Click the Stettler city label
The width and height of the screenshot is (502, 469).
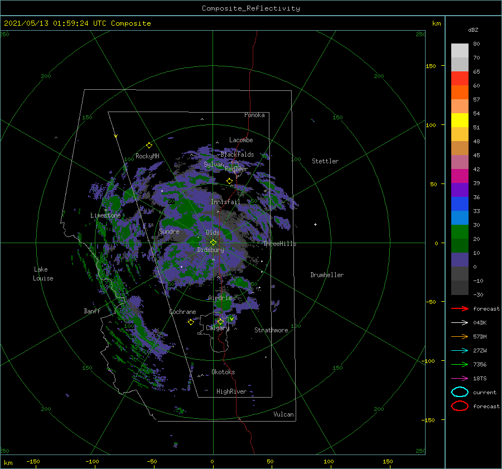(325, 161)
